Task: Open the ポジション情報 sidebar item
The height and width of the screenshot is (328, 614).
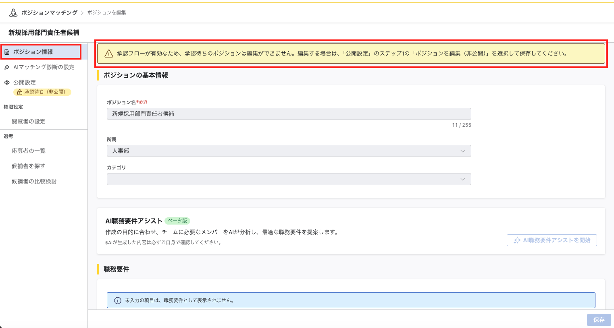Action: (44, 52)
